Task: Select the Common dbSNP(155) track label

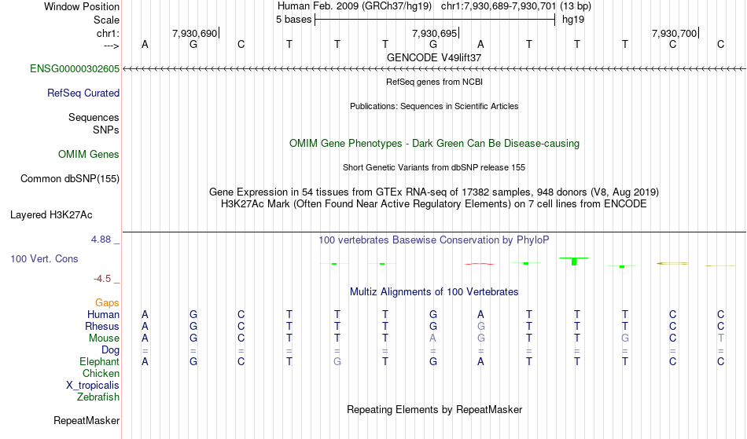Action: coord(69,179)
